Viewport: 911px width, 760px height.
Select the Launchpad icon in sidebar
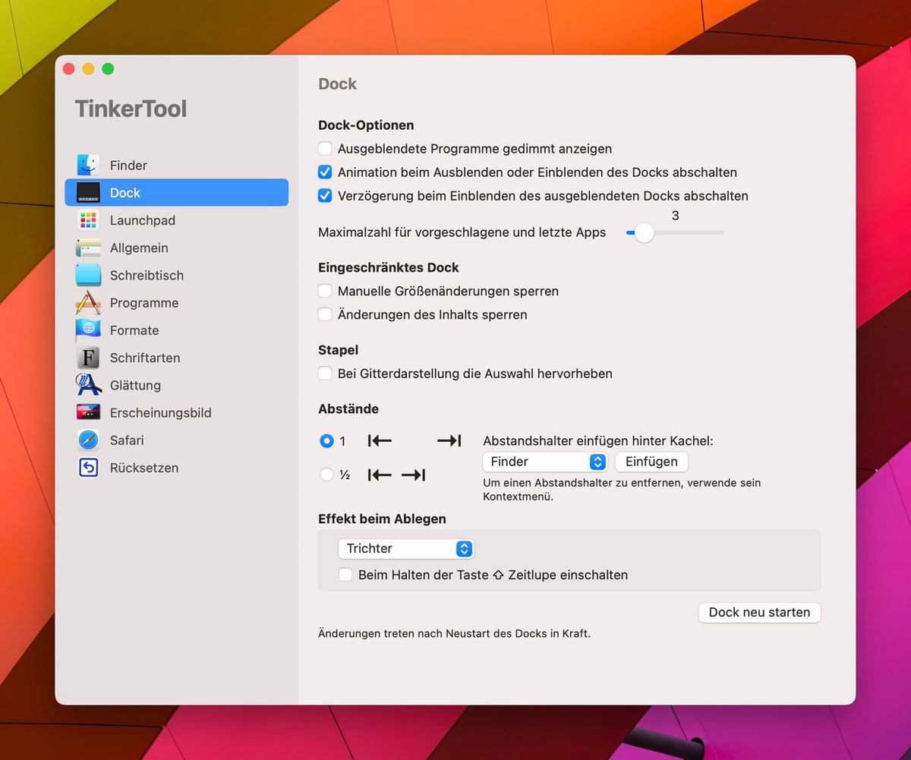click(88, 220)
